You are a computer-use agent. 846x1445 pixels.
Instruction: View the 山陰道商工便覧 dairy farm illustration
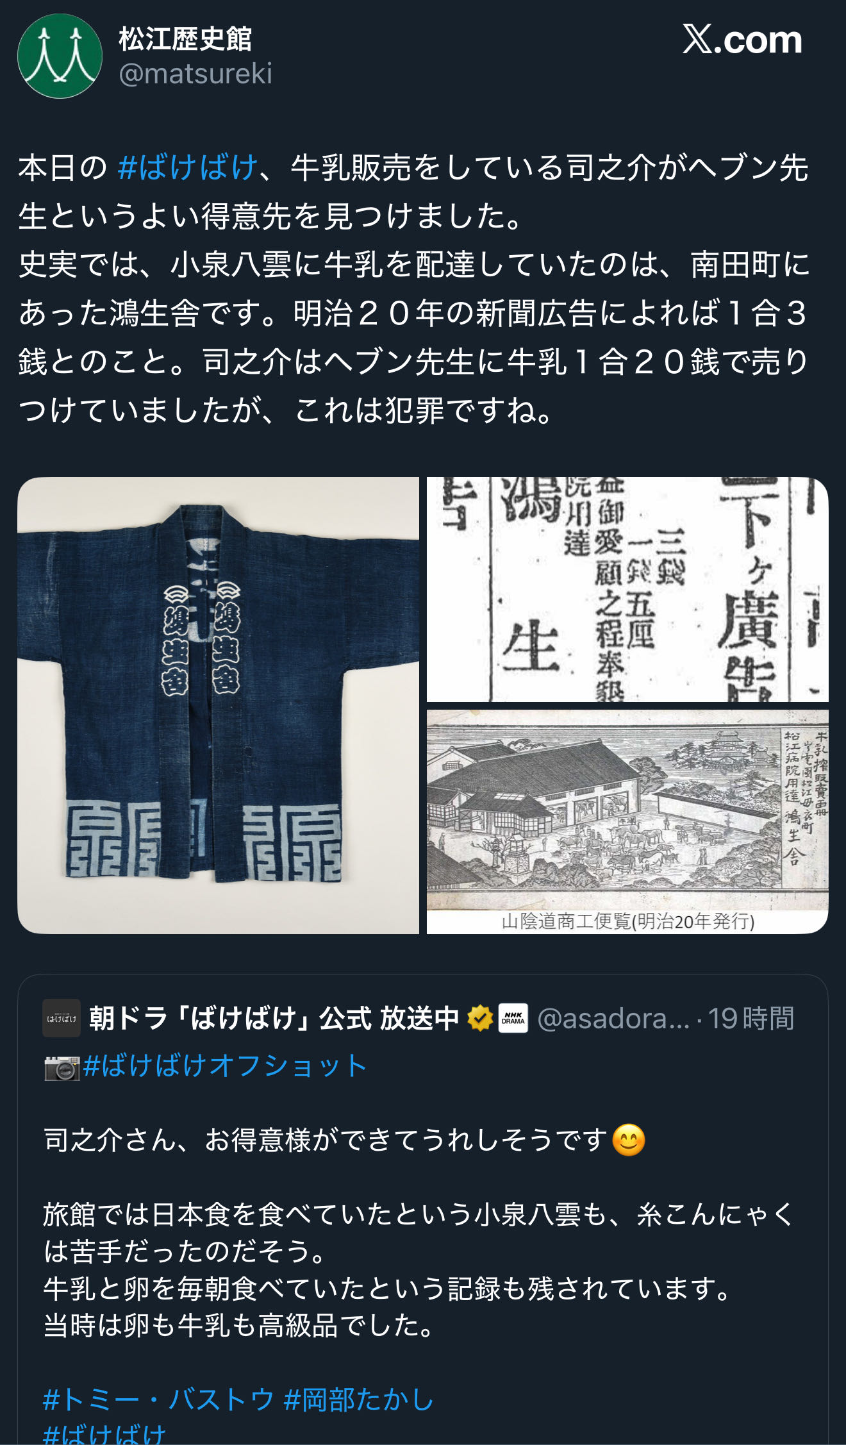point(627,821)
